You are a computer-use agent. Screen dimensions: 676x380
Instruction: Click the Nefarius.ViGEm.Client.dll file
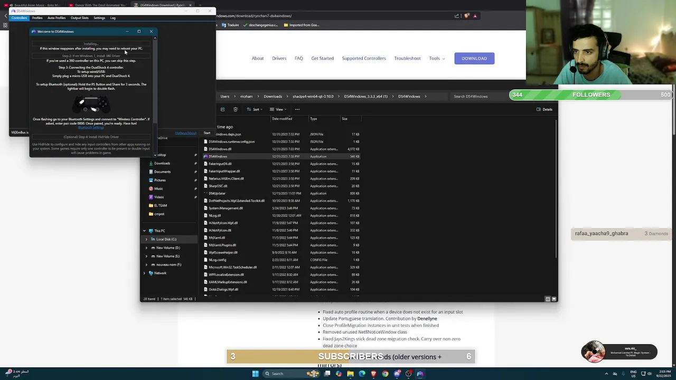pos(226,178)
